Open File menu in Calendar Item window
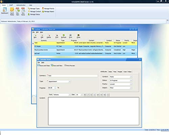Screen dimensions: 169x135 [39, 62]
